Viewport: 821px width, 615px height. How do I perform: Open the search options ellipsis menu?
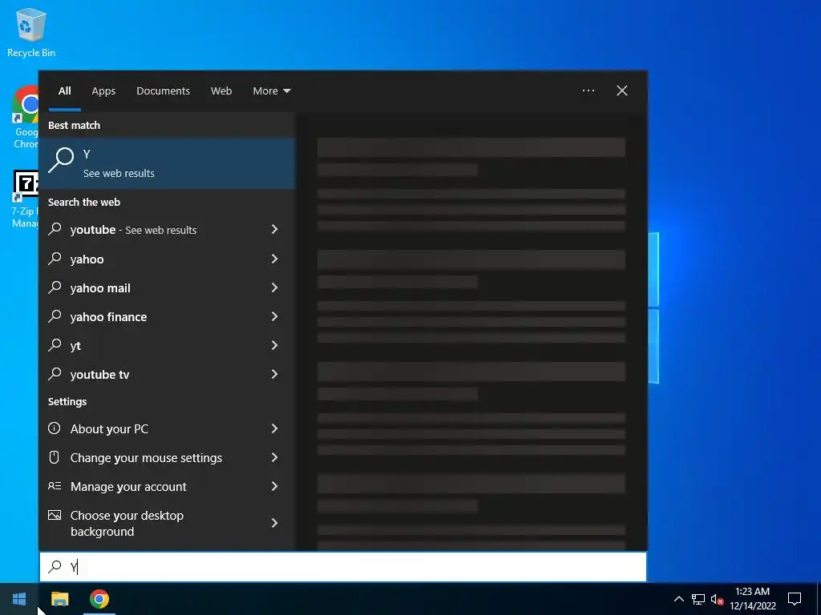(588, 91)
